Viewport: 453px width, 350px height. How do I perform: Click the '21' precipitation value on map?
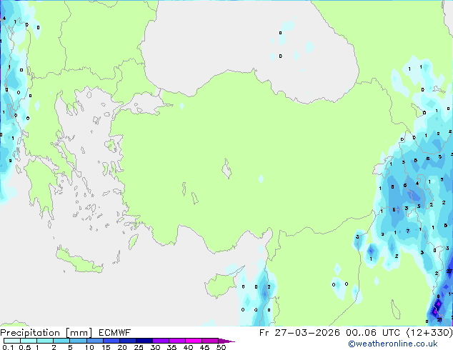point(439,320)
